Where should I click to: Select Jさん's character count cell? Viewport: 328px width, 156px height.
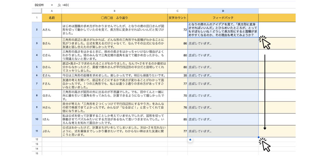click(x=177, y=131)
